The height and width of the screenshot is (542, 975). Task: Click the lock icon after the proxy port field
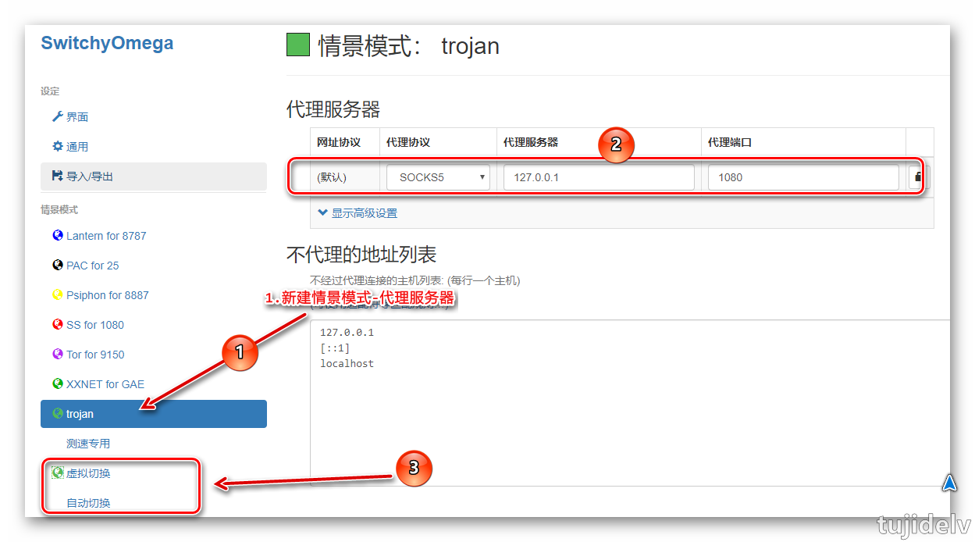pos(918,177)
